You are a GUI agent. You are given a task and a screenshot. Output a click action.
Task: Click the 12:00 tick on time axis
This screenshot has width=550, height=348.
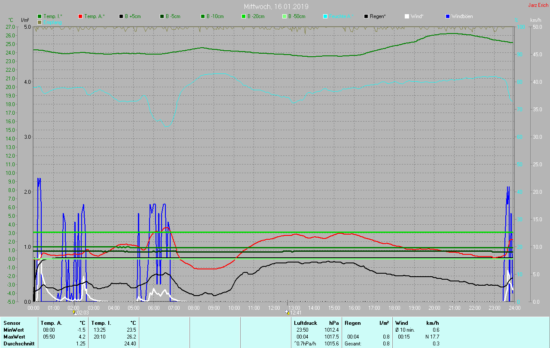point(274,308)
